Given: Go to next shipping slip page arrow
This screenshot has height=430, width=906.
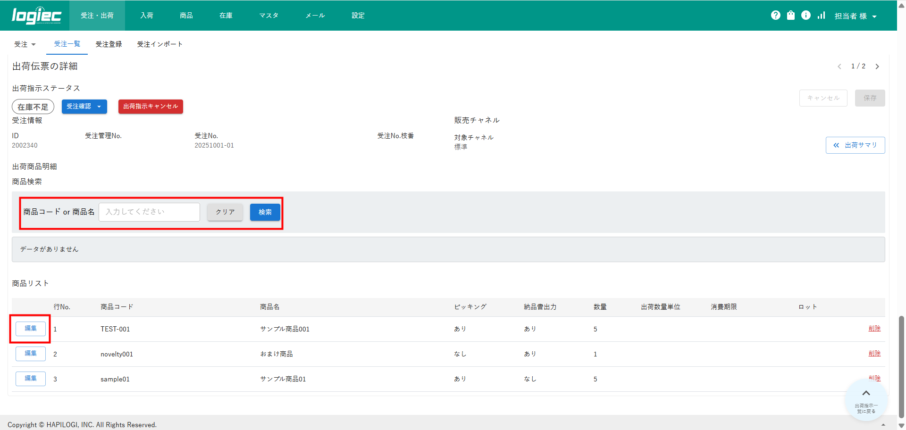Looking at the screenshot, I should pos(877,66).
